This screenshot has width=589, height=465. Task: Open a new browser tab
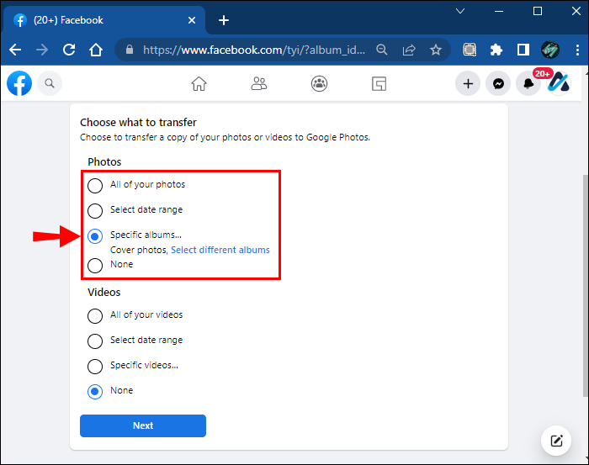[x=223, y=20]
